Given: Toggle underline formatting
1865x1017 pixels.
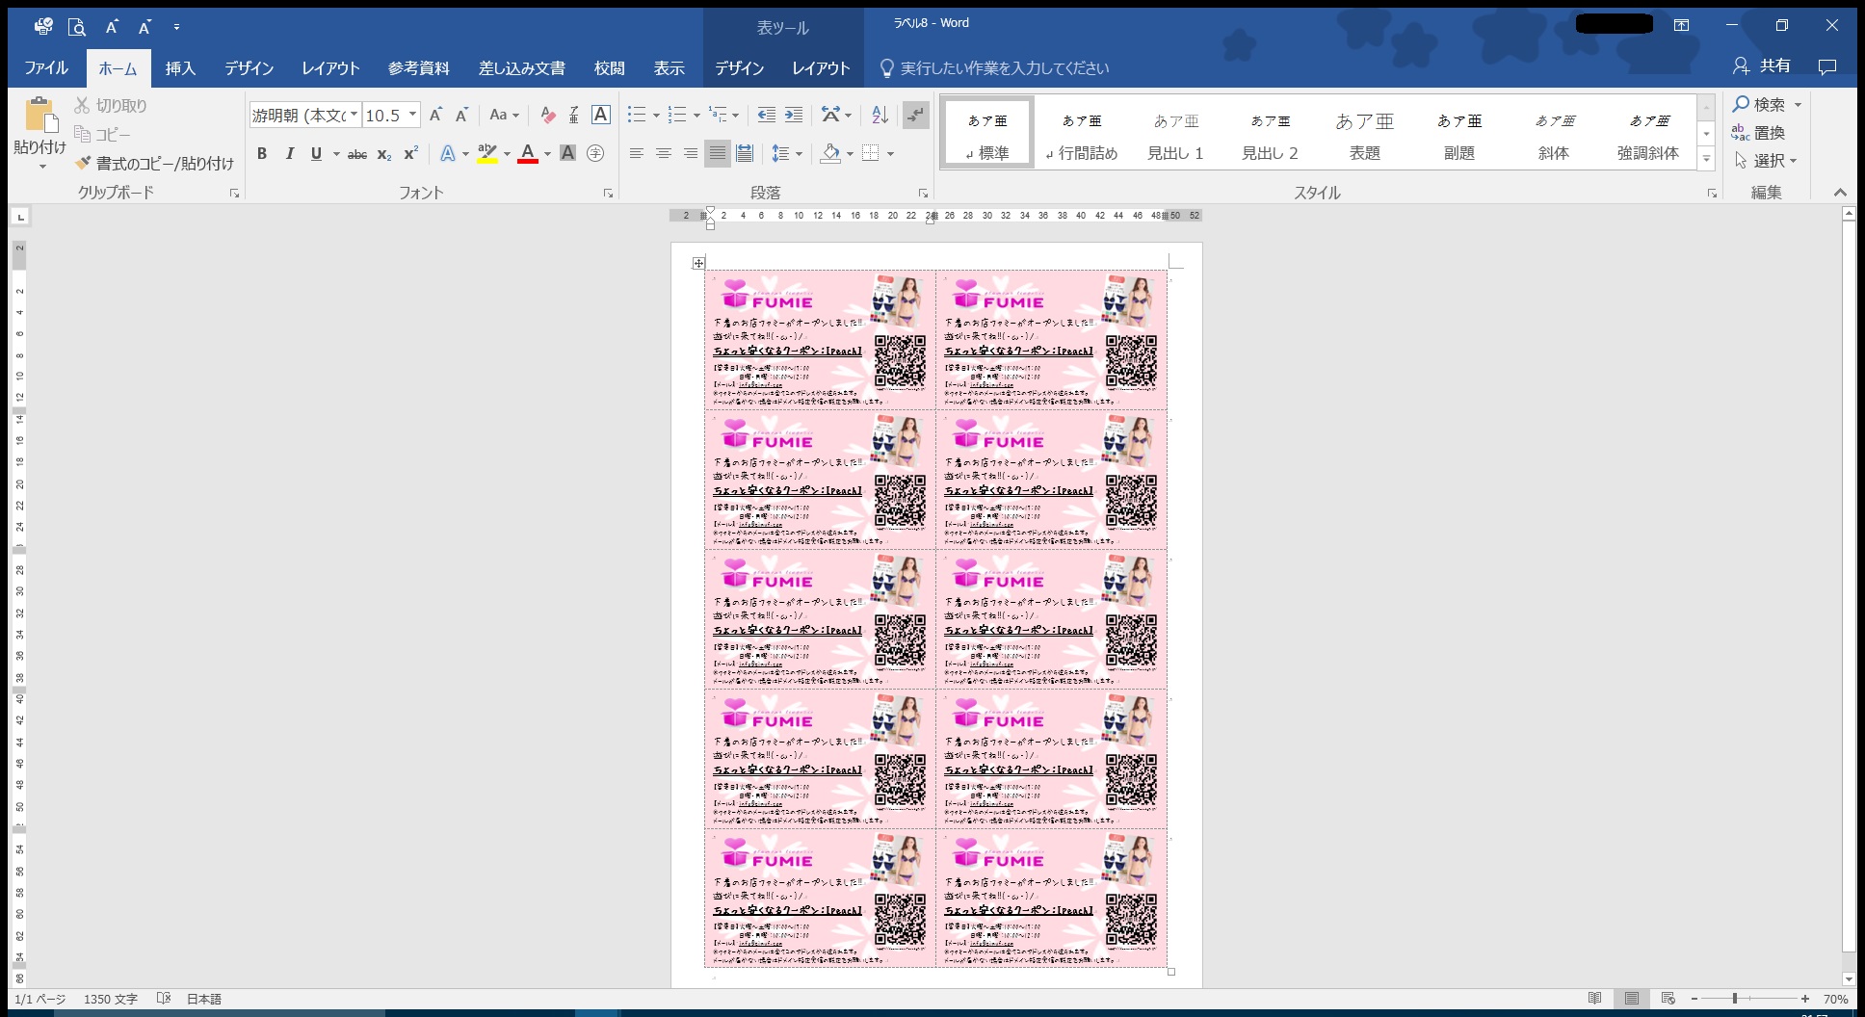Looking at the screenshot, I should point(316,153).
